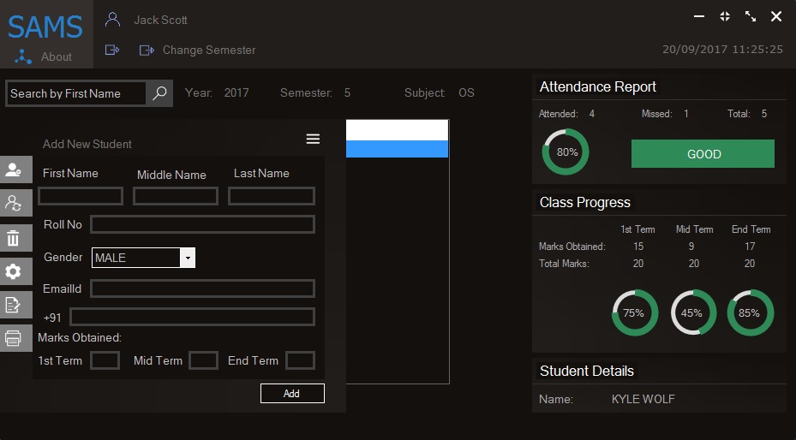
Task: Click the Mid Term marks field
Action: [x=203, y=360]
